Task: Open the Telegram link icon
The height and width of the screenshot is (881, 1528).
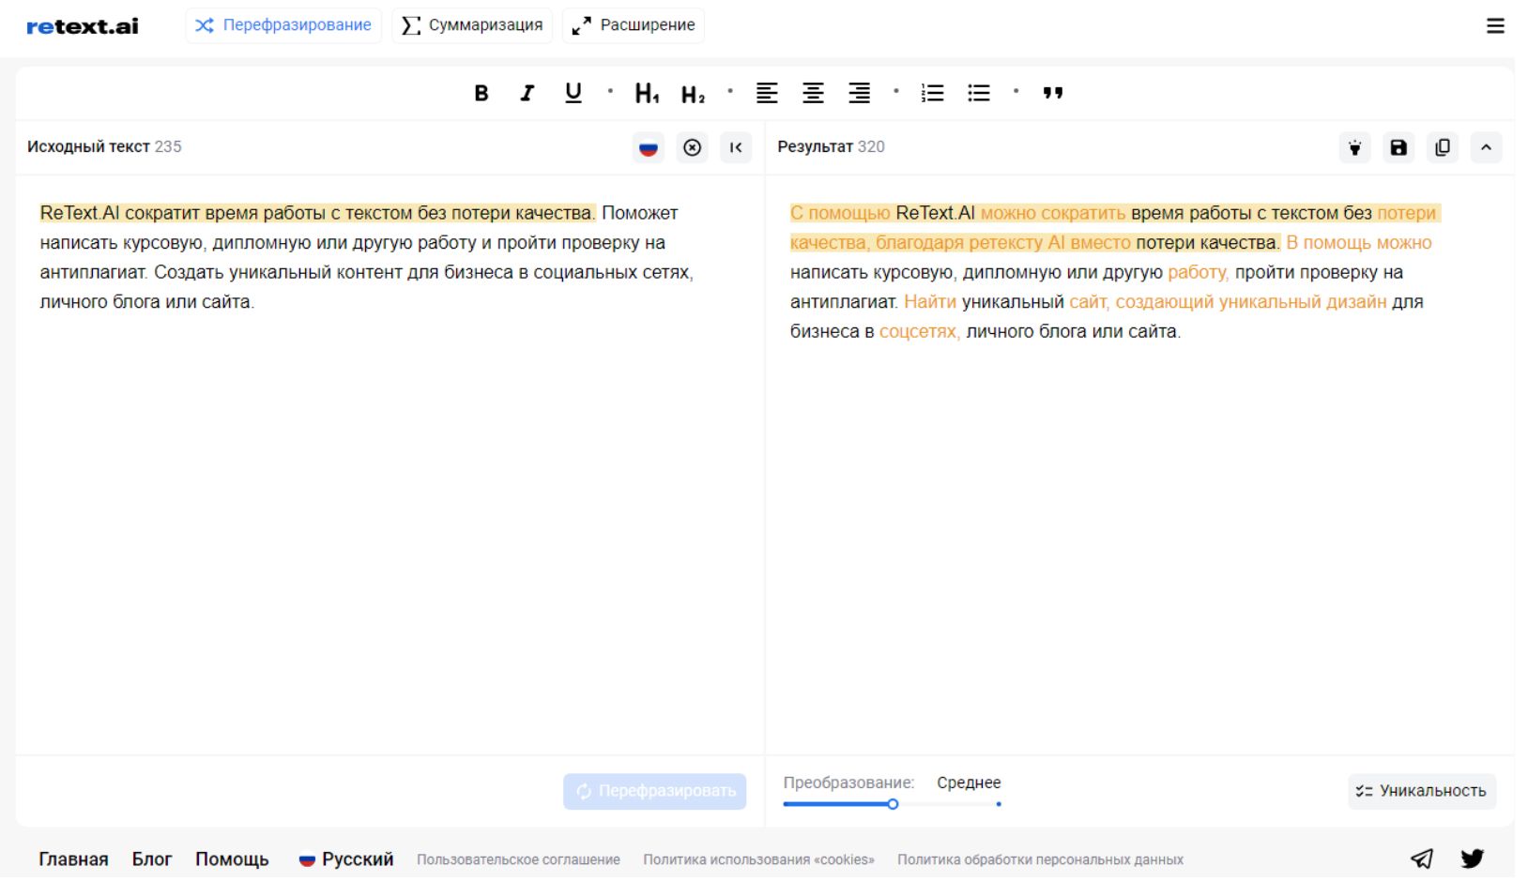Action: pyautogui.click(x=1422, y=858)
